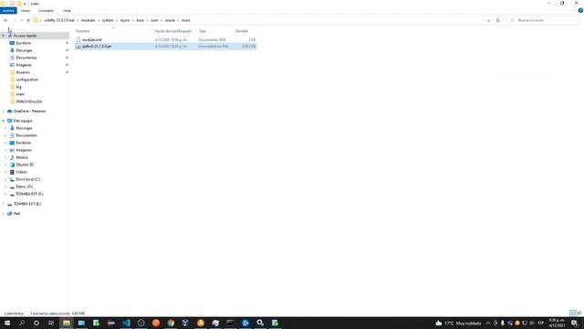This screenshot has width=584, height=329.
Task: Collapse the Acceso rápido section
Action: (4, 36)
